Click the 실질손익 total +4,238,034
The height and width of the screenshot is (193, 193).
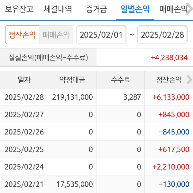pos(169,58)
